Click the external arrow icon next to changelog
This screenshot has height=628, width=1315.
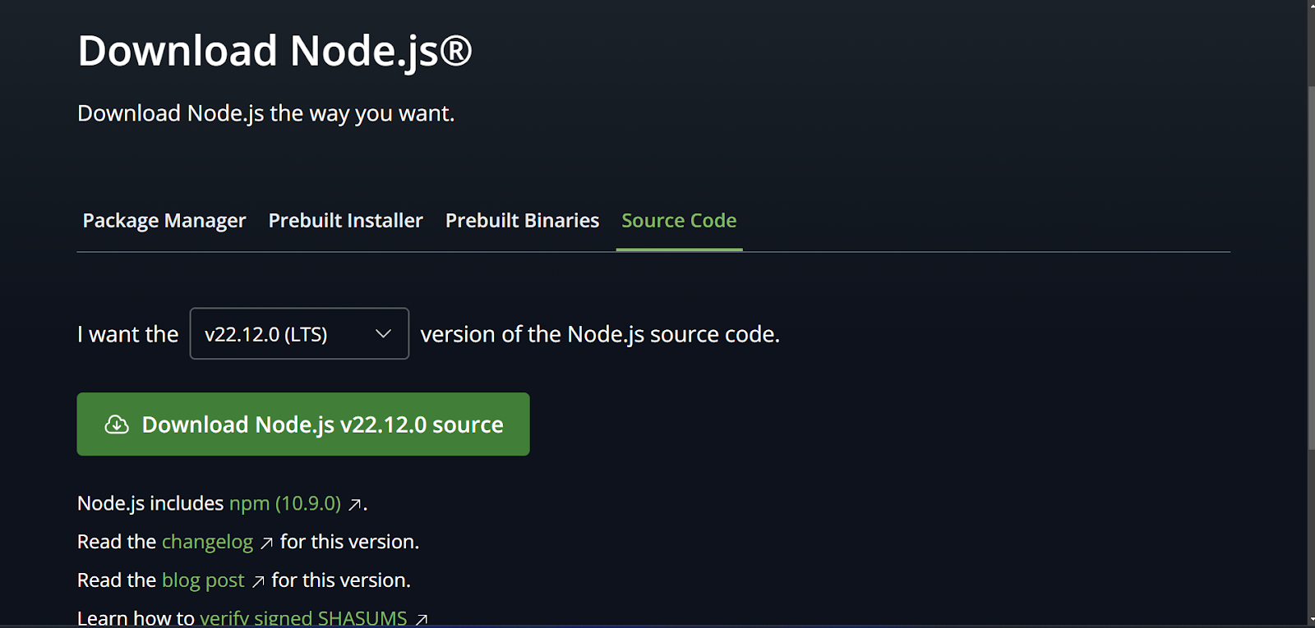pyautogui.click(x=266, y=543)
